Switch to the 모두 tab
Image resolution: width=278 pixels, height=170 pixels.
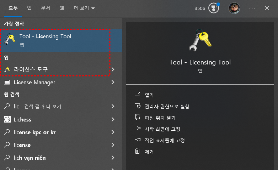(x=13, y=8)
